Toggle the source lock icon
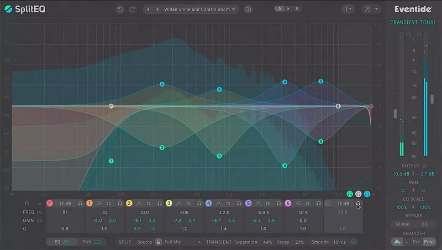This screenshot has height=250, width=442. (x=159, y=242)
